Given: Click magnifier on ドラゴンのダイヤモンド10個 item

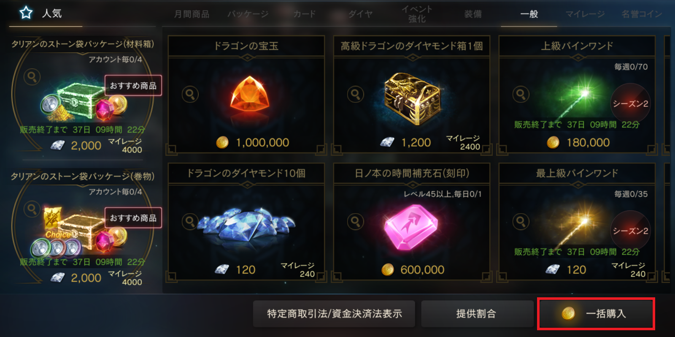Looking at the screenshot, I should [x=190, y=221].
